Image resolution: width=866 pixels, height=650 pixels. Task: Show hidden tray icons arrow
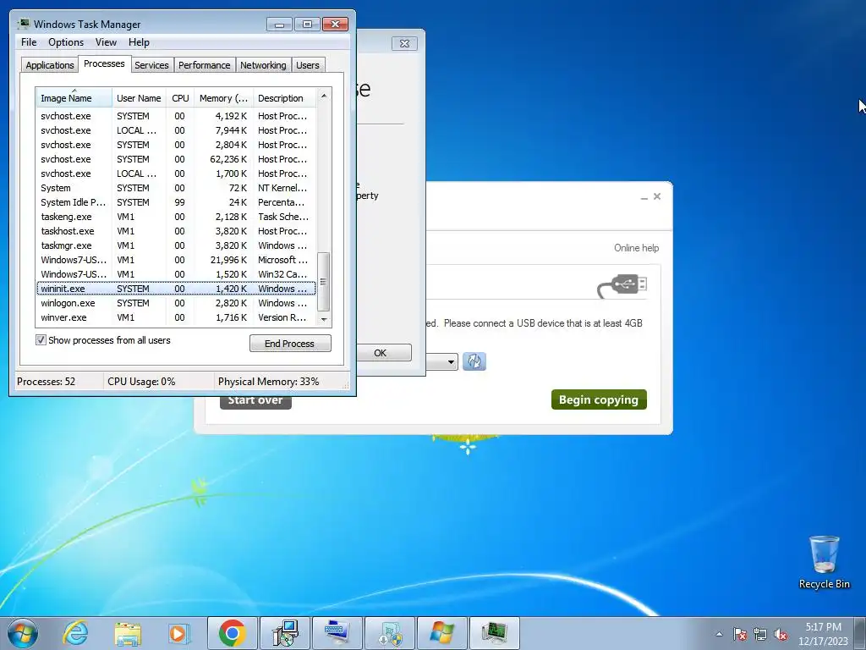[x=719, y=634]
